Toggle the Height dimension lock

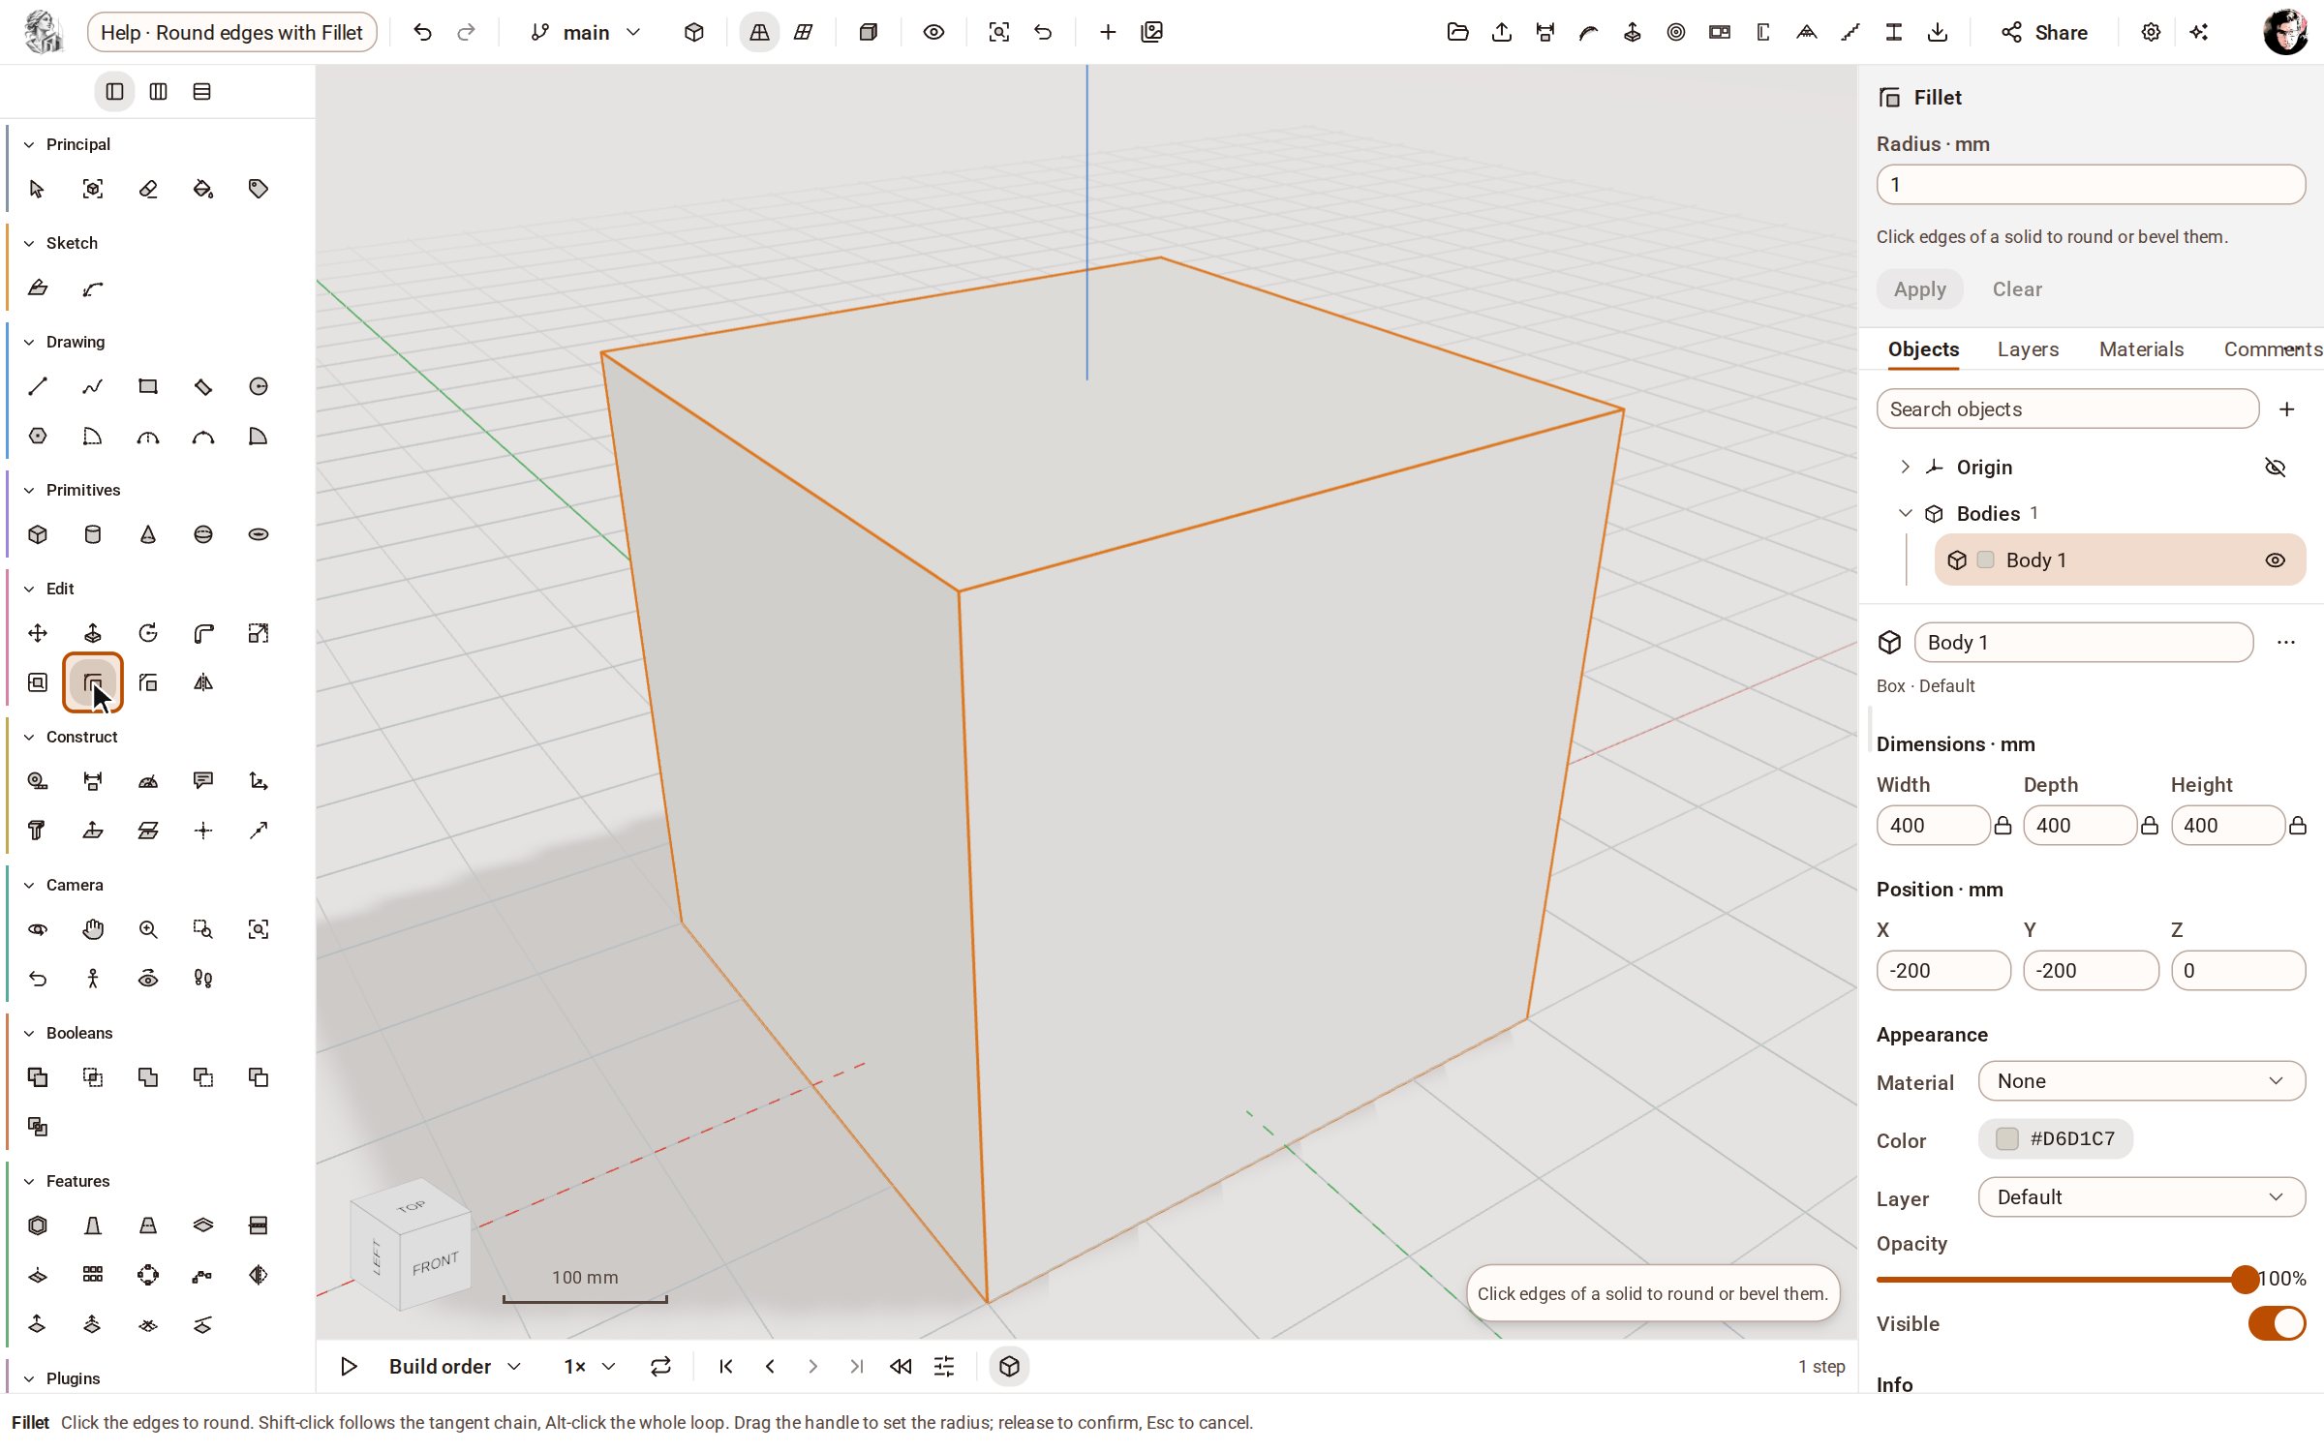pyautogui.click(x=2297, y=826)
